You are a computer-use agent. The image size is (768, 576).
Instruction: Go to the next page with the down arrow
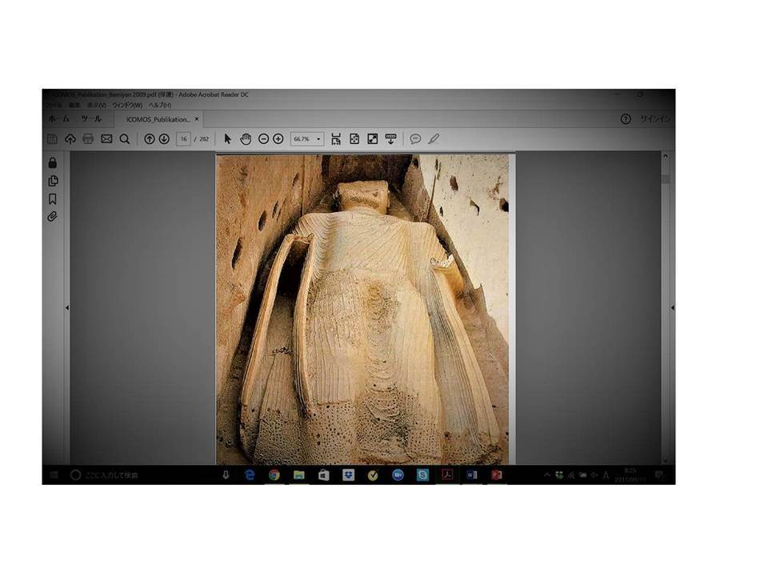point(164,139)
